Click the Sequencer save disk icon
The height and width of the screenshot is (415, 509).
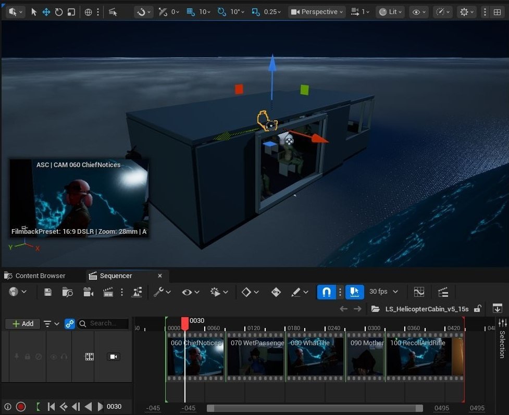click(48, 292)
